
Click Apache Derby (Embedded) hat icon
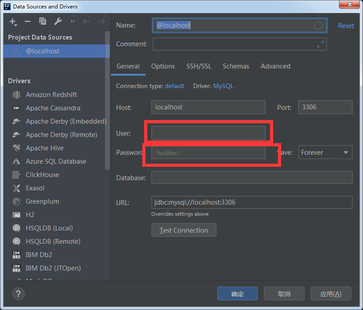[x=16, y=121]
